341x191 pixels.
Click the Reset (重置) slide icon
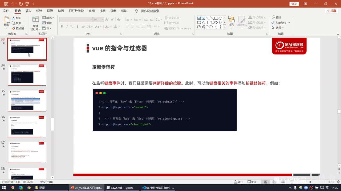pyautogui.click(x=44, y=23)
